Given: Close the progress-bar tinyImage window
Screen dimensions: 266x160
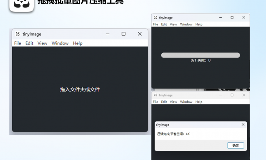Looking at the screenshot, I should (244, 17).
